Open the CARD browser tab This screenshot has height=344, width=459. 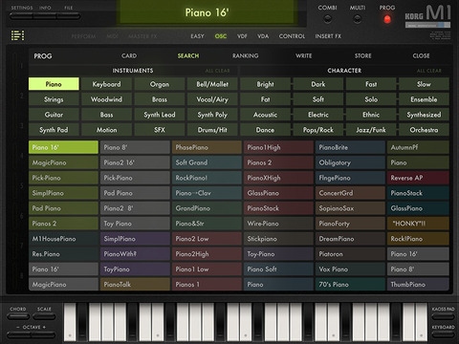pos(129,55)
